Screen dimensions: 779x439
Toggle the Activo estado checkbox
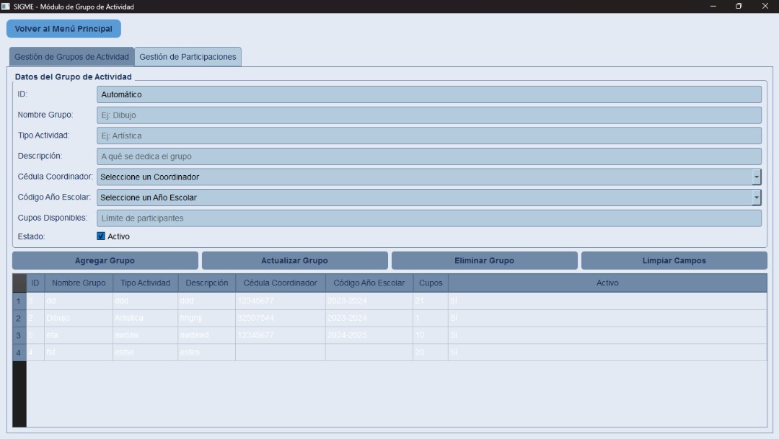tap(101, 236)
